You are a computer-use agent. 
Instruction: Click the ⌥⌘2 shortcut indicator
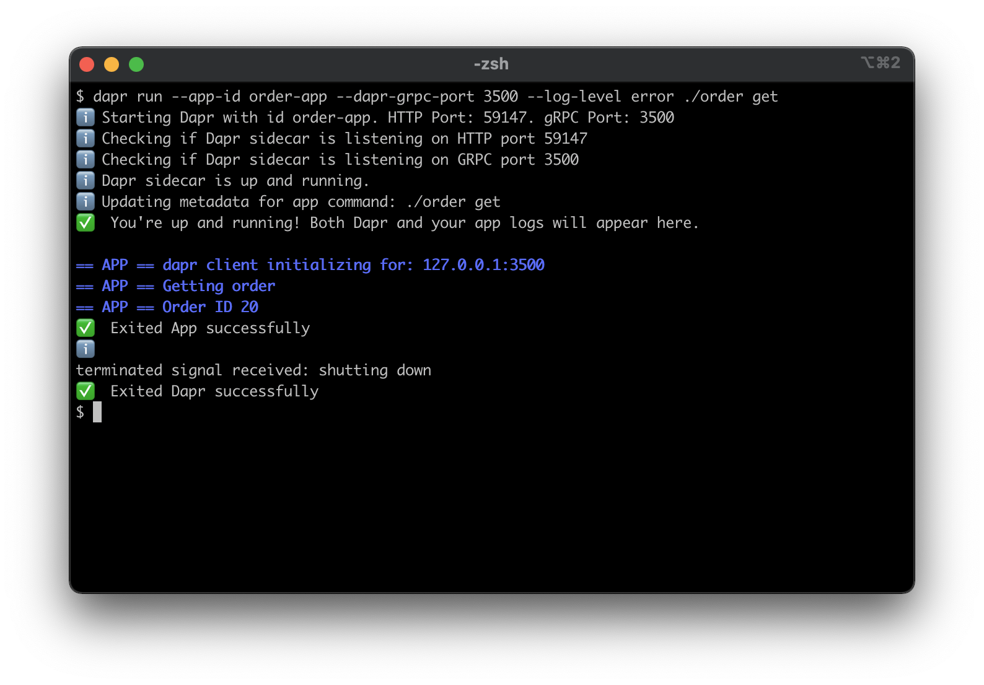[880, 63]
